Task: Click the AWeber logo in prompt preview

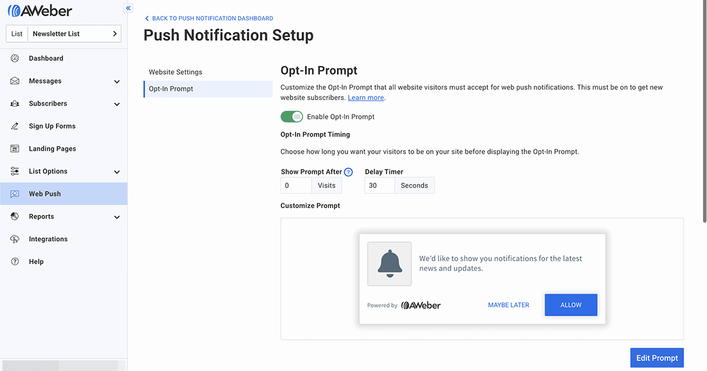Action: tap(421, 305)
